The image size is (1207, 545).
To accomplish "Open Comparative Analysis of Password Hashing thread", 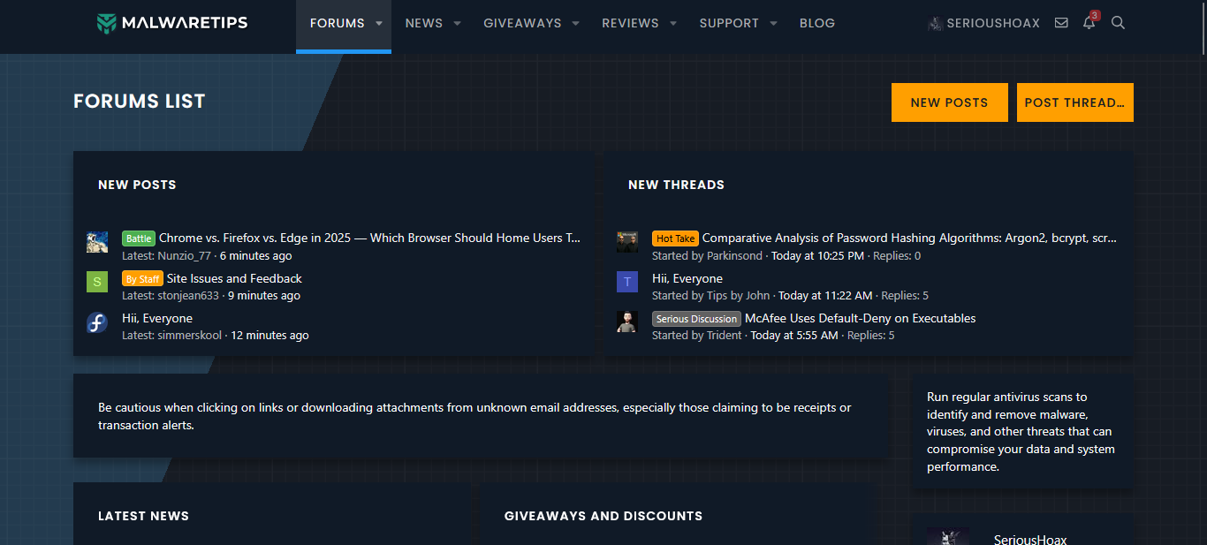I will point(909,238).
